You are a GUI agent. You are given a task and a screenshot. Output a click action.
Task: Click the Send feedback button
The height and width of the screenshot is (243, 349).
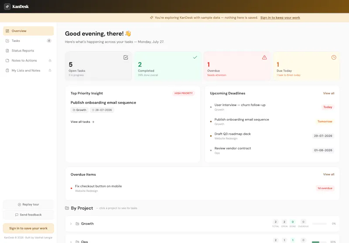point(28,215)
